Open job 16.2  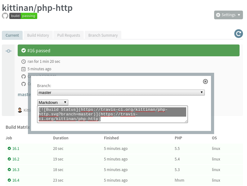tap(16, 159)
